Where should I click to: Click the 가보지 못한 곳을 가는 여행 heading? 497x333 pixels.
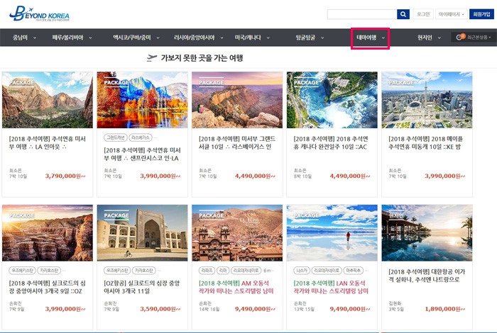[x=202, y=58]
